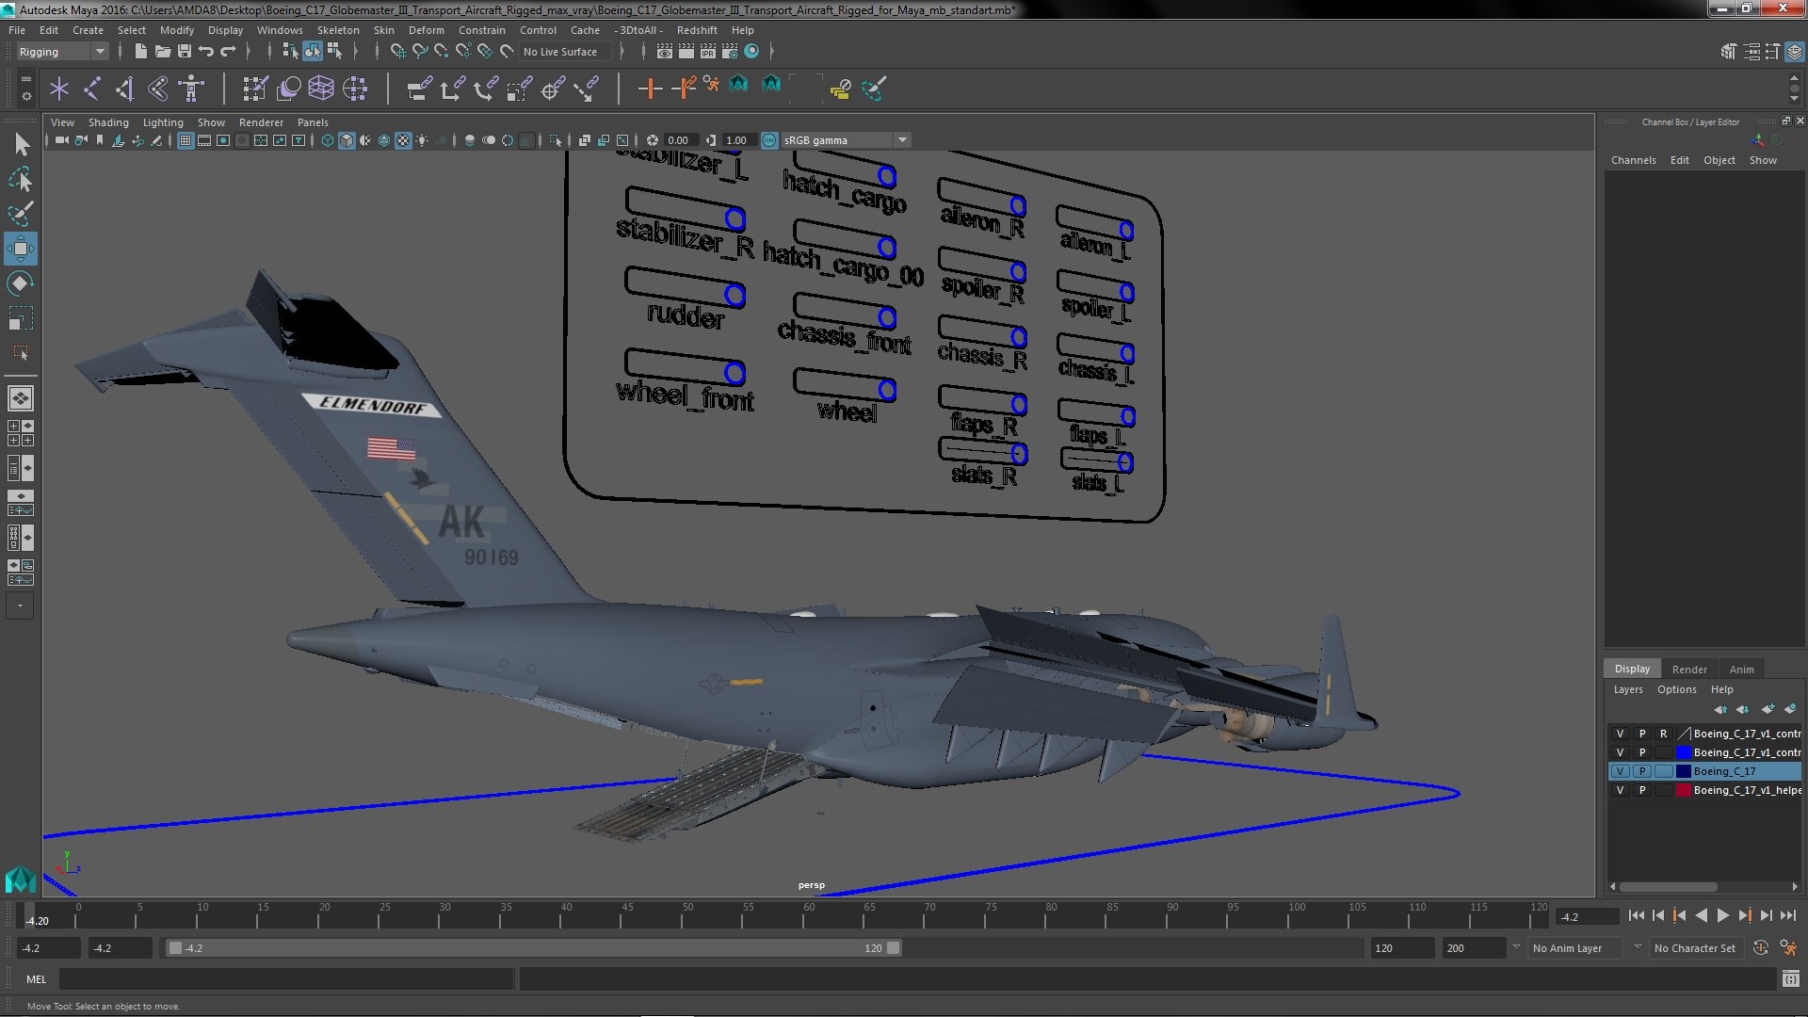Toggle visibility V of Boeing_C_17 layer
Image resolution: width=1808 pixels, height=1017 pixels.
pyautogui.click(x=1620, y=771)
